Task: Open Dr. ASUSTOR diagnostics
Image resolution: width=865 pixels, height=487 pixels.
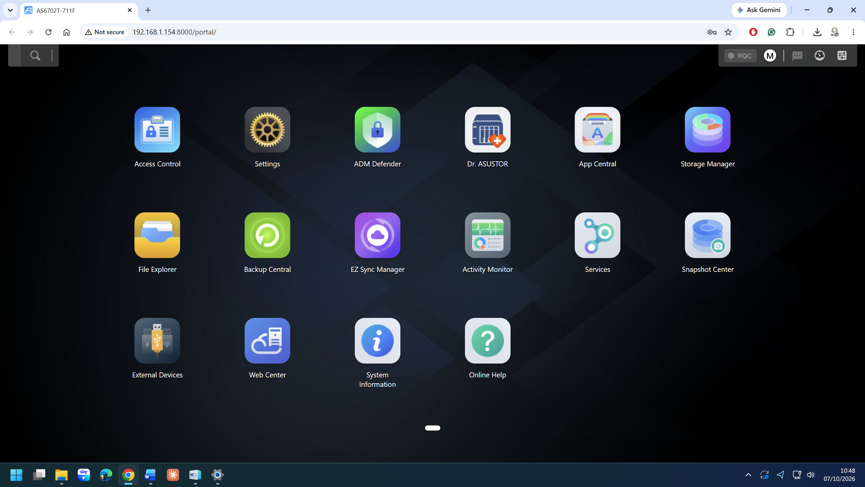Action: [488, 130]
